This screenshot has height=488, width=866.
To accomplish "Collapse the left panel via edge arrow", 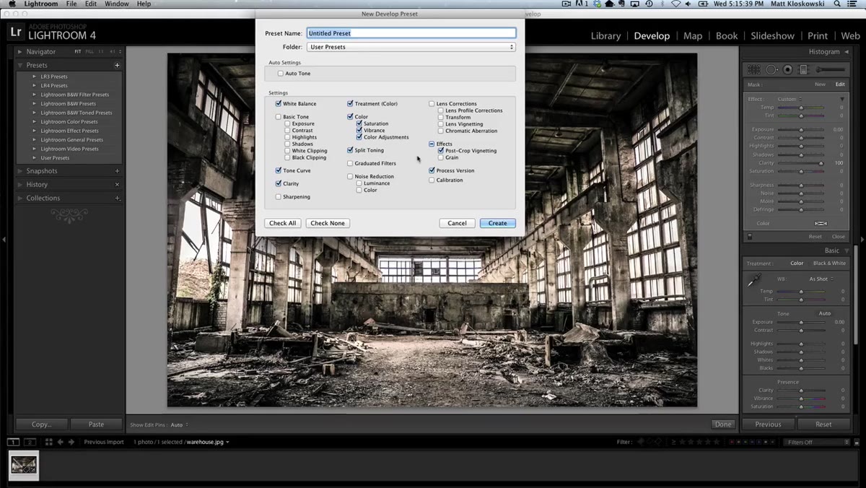I will click(x=4, y=239).
